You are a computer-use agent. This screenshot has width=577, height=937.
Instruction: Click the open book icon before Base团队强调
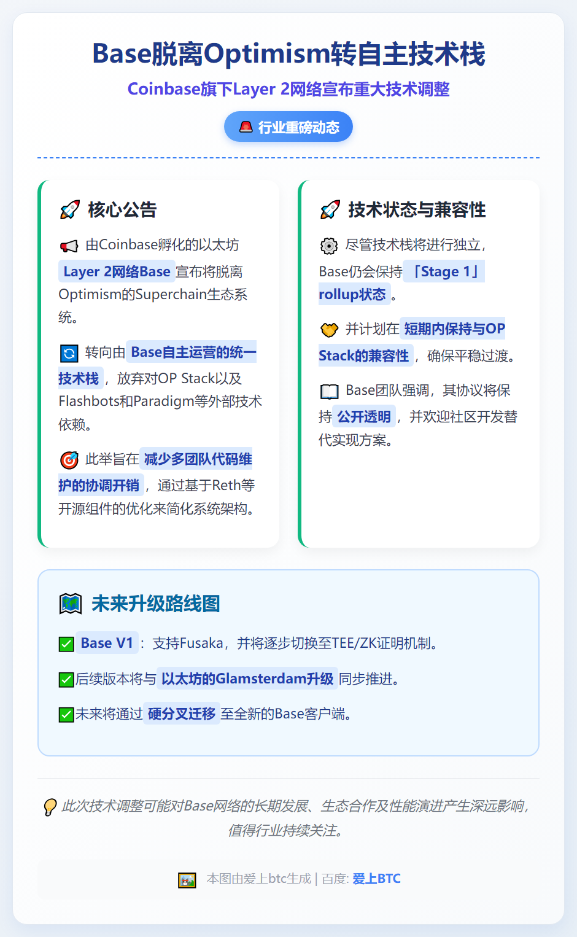330,391
